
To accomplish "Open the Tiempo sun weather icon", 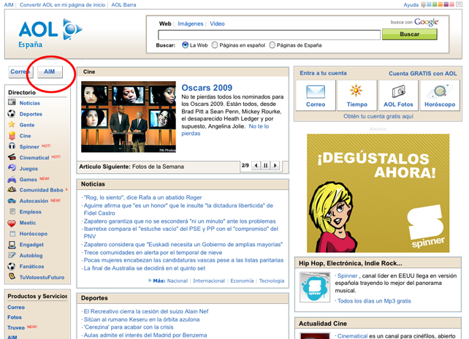I will 356,91.
